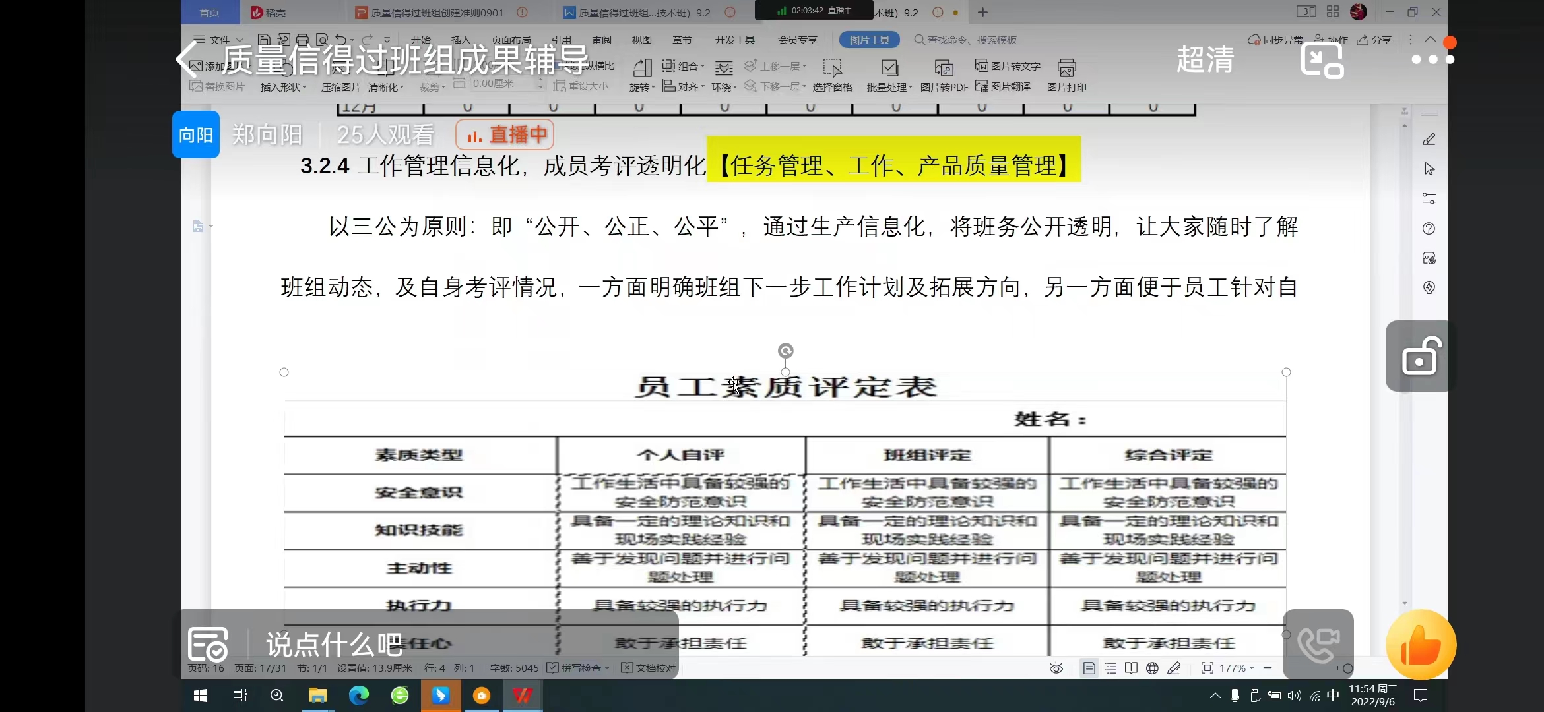Click the eye-protection mode icon in status bar
1544x712 pixels.
(x=1056, y=668)
